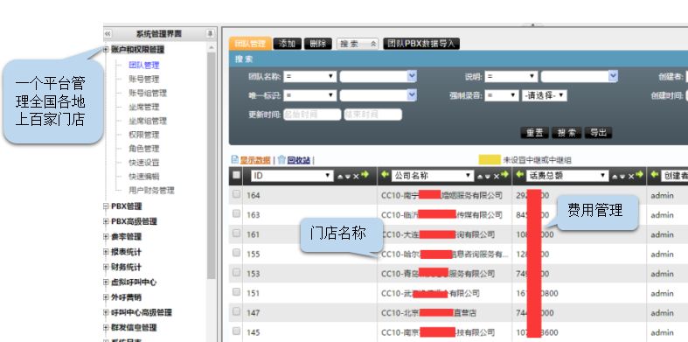Image resolution: width=688 pixels, height=342 pixels.
Task: Toggle the 搜索 collapse button in toolbar
Action: (x=358, y=44)
